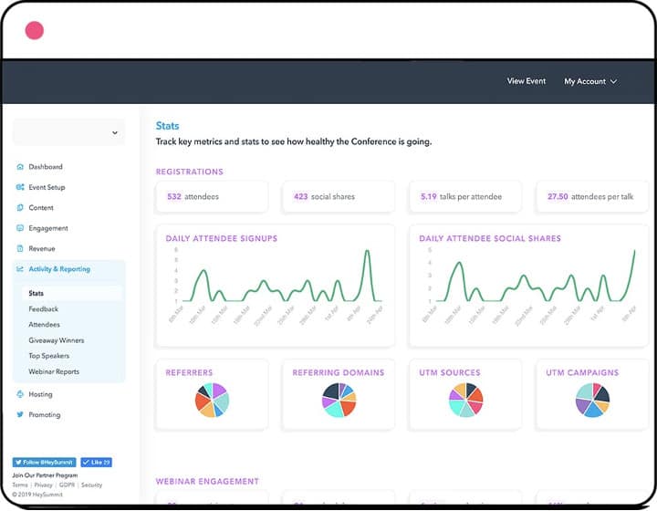Click the View Event link
Screen dimensions: 657x511
(x=526, y=81)
